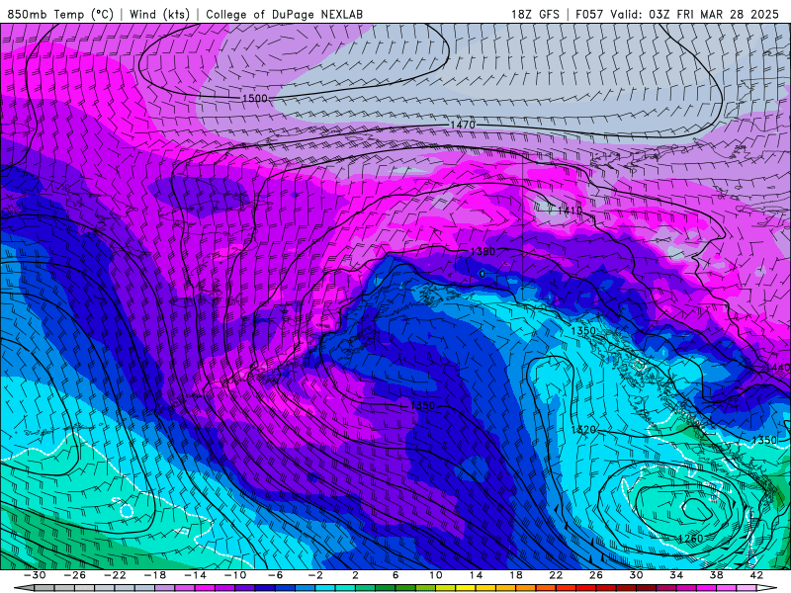The height and width of the screenshot is (593, 791).
Task: Click the -30 value on the temperature scale
Action: [x=35, y=575]
